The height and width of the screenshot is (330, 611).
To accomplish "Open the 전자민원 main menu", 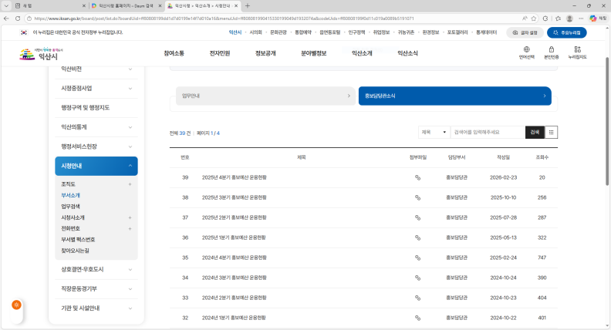I will [220, 53].
